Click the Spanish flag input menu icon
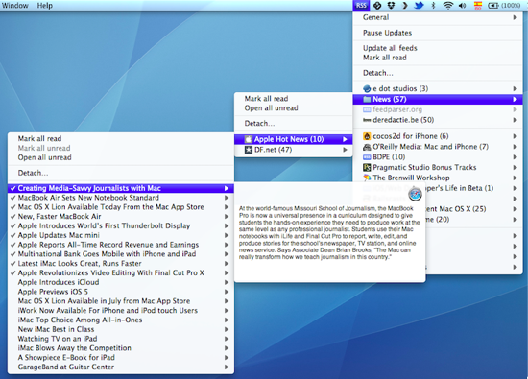 (x=477, y=6)
